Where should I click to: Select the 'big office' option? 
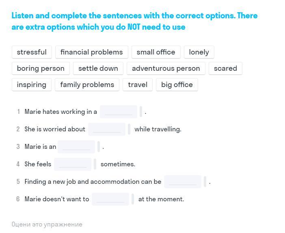click(177, 85)
